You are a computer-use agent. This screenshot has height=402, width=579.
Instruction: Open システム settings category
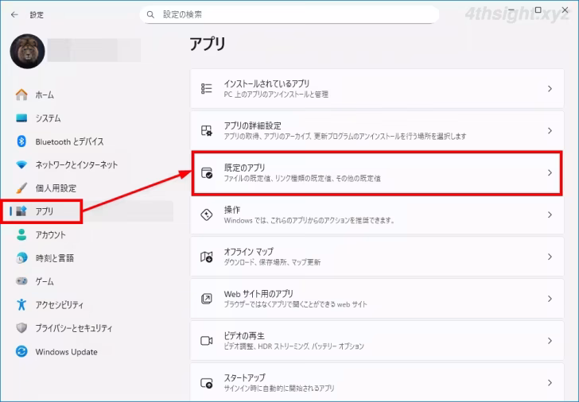[x=91, y=118]
